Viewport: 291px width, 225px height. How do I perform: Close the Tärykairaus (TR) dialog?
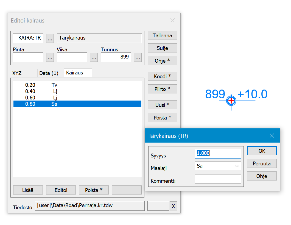tap(272, 136)
